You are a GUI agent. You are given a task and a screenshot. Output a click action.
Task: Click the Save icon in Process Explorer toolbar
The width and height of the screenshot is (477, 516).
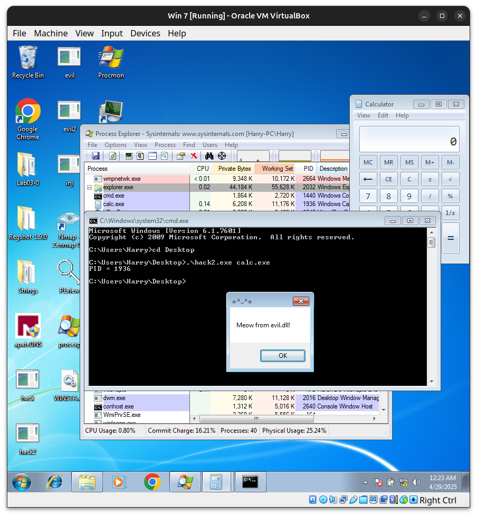point(96,156)
